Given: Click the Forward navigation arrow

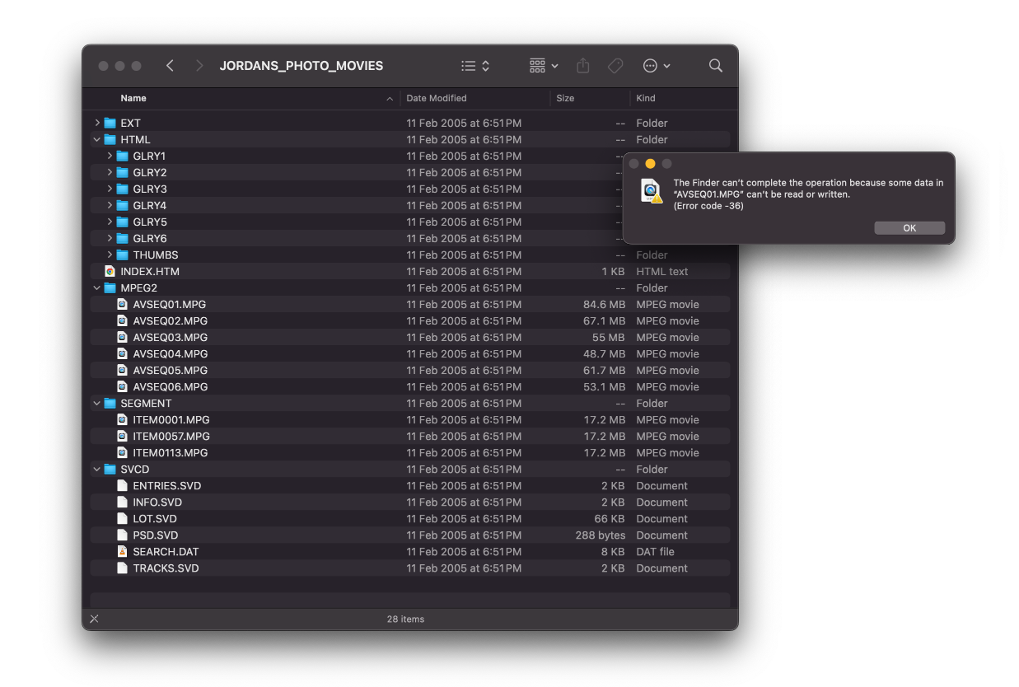Looking at the screenshot, I should (x=199, y=65).
